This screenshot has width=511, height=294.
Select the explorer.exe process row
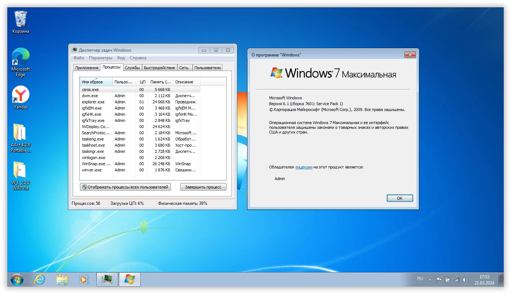pos(93,102)
